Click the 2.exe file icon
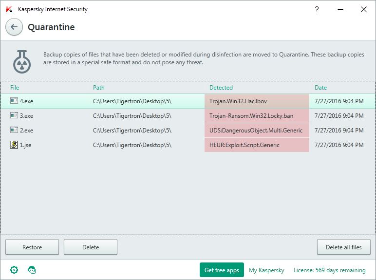The image size is (376, 280). coord(14,130)
